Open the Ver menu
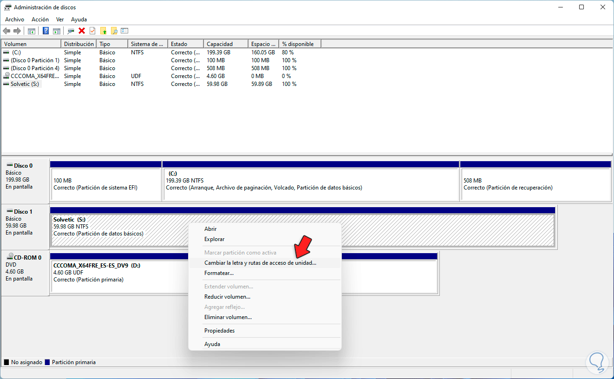 [60, 20]
